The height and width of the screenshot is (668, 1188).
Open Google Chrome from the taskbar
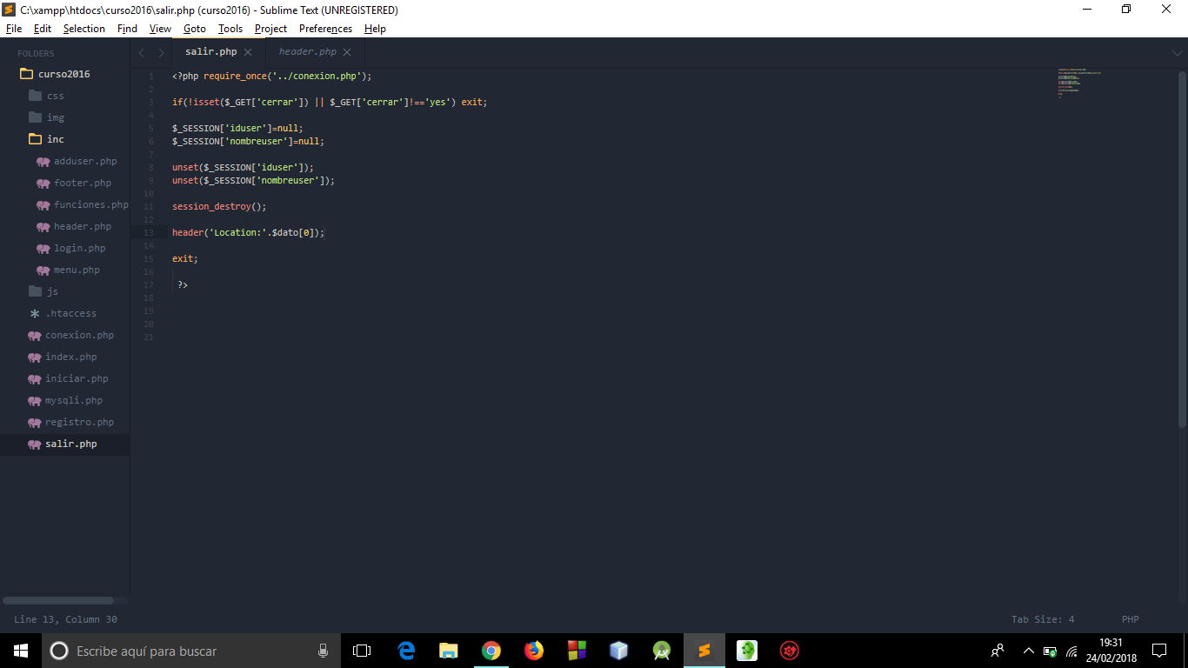click(491, 651)
